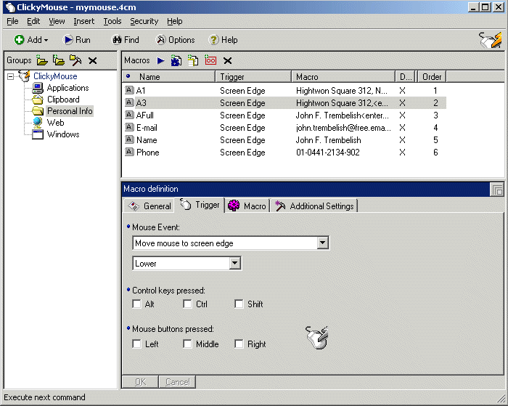Switch to the Macro tab
This screenshot has height=406, width=508.
[247, 206]
